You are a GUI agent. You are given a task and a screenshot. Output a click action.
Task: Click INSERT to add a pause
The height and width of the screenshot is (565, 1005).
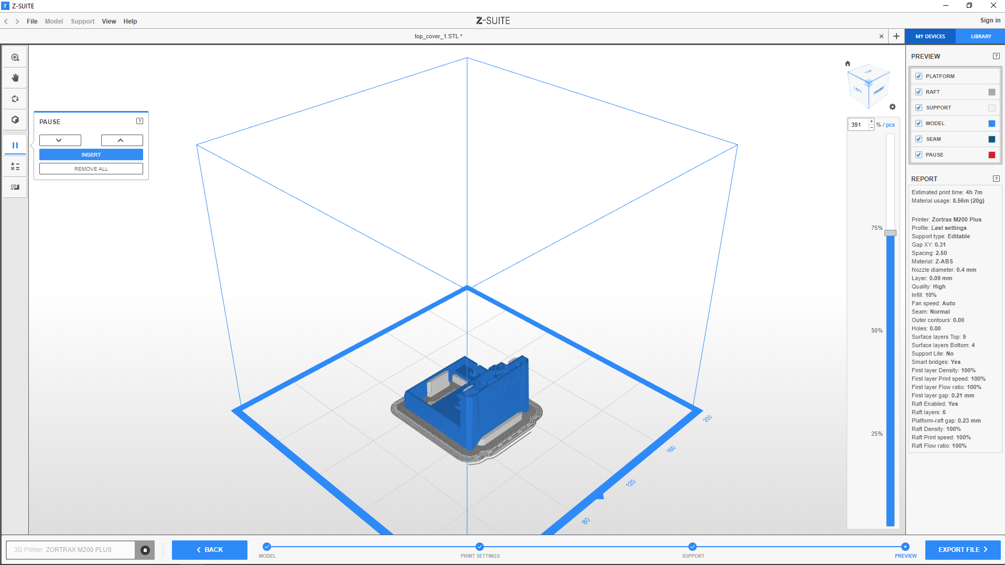coord(91,154)
